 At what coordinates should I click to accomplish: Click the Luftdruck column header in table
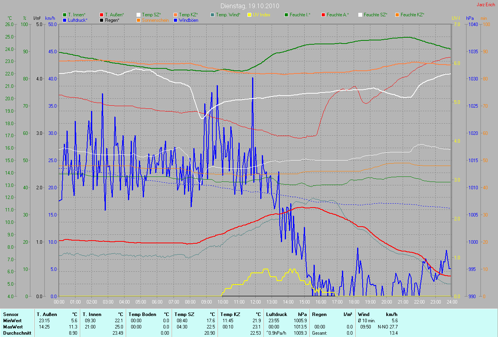pos(276,314)
